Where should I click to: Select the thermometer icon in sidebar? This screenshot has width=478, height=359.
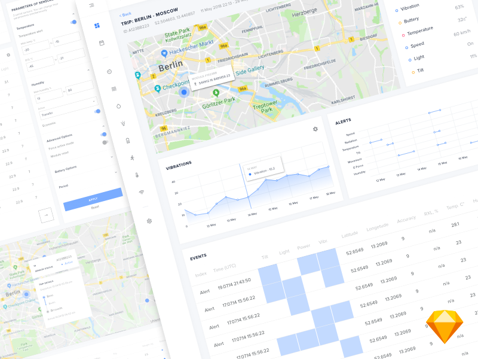(x=137, y=175)
